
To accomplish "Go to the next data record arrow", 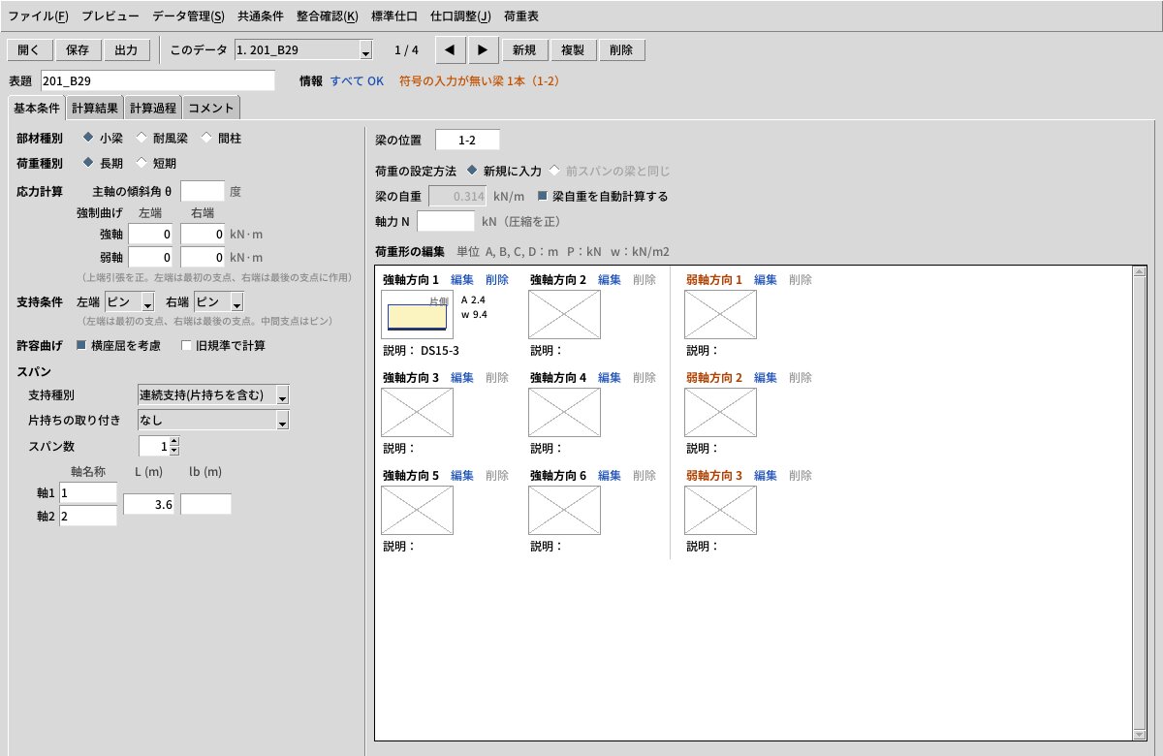I will [484, 49].
